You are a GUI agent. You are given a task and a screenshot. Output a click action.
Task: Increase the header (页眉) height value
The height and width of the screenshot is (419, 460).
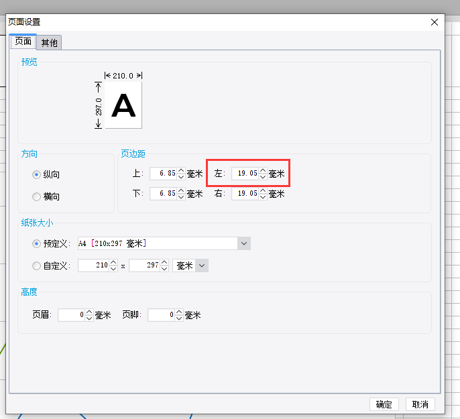click(89, 312)
